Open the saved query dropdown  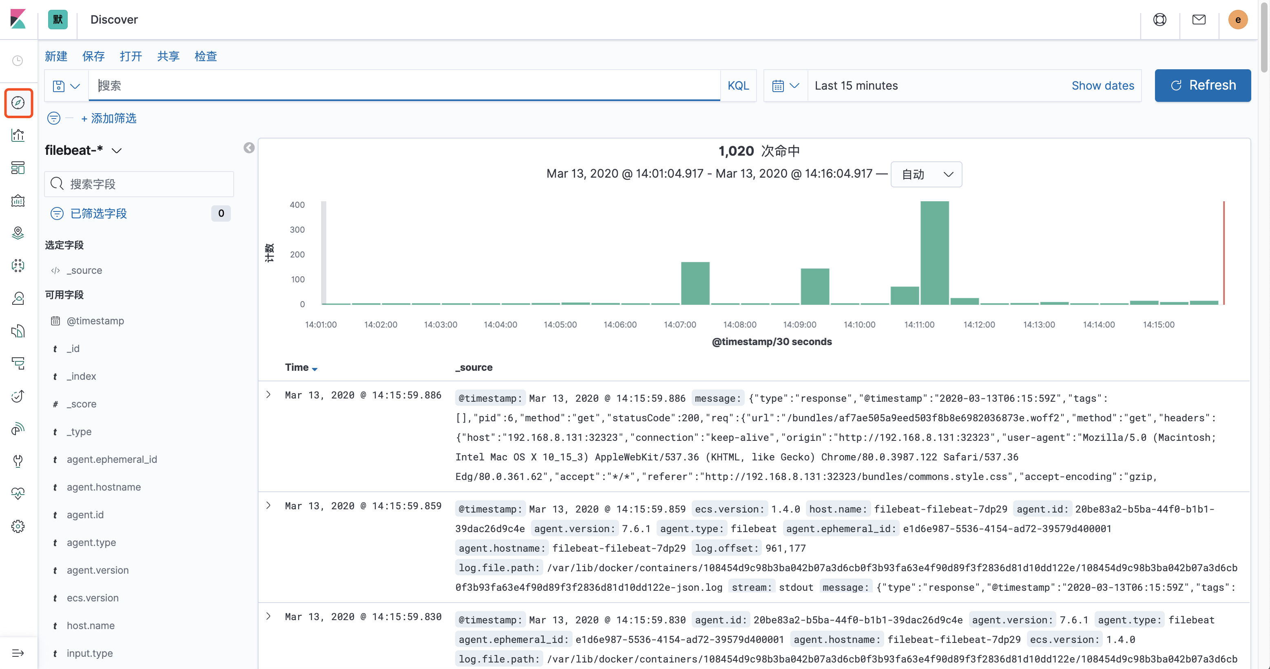pos(66,86)
